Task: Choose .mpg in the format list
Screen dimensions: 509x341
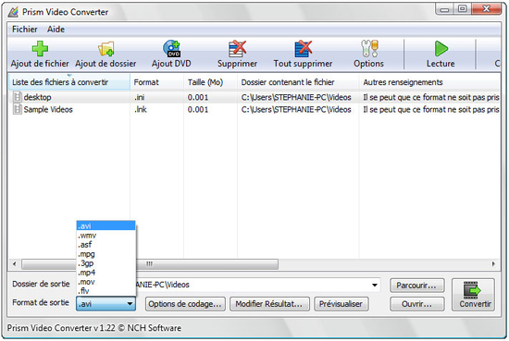Action: pyautogui.click(x=106, y=254)
